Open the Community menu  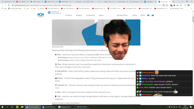point(90,15)
